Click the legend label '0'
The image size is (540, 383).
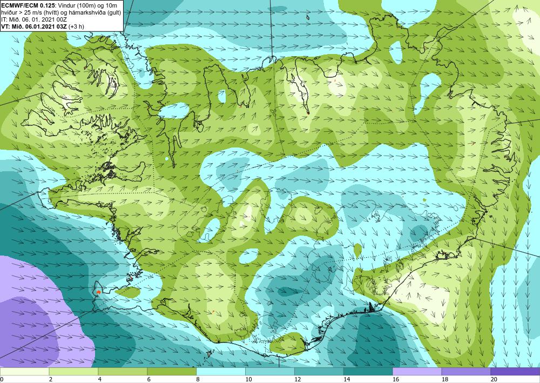pyautogui.click(x=2, y=380)
